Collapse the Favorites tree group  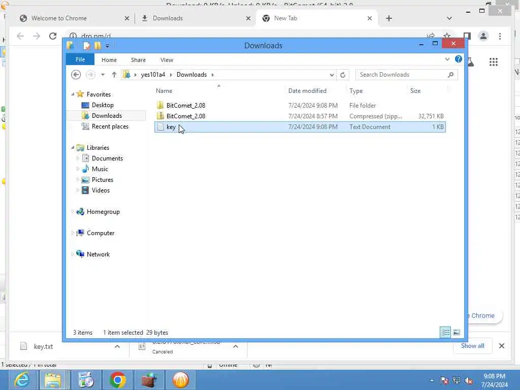pos(73,94)
